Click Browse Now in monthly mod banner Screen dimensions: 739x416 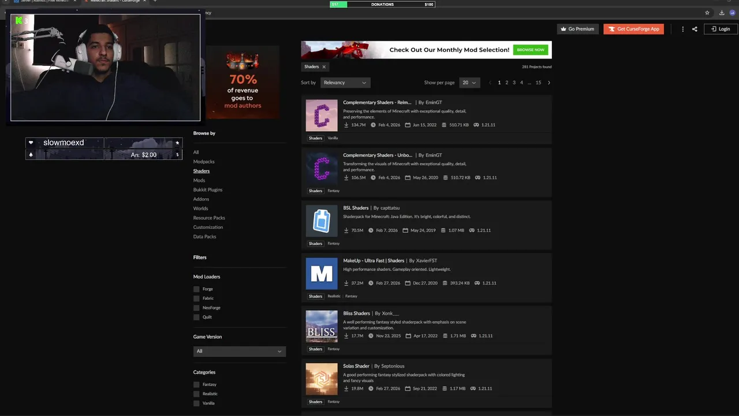coord(531,50)
